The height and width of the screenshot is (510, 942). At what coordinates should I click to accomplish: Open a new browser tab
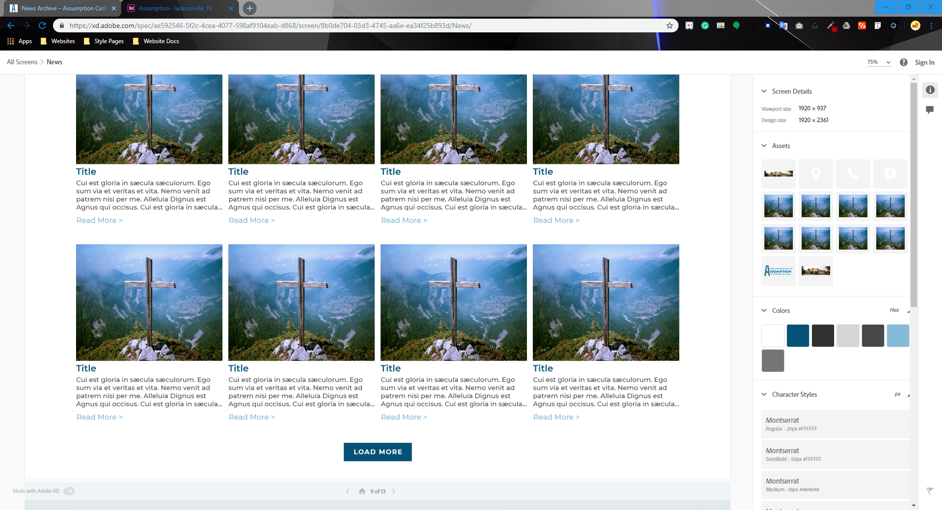click(250, 8)
